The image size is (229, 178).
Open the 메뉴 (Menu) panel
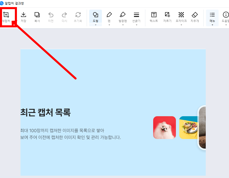(212, 15)
